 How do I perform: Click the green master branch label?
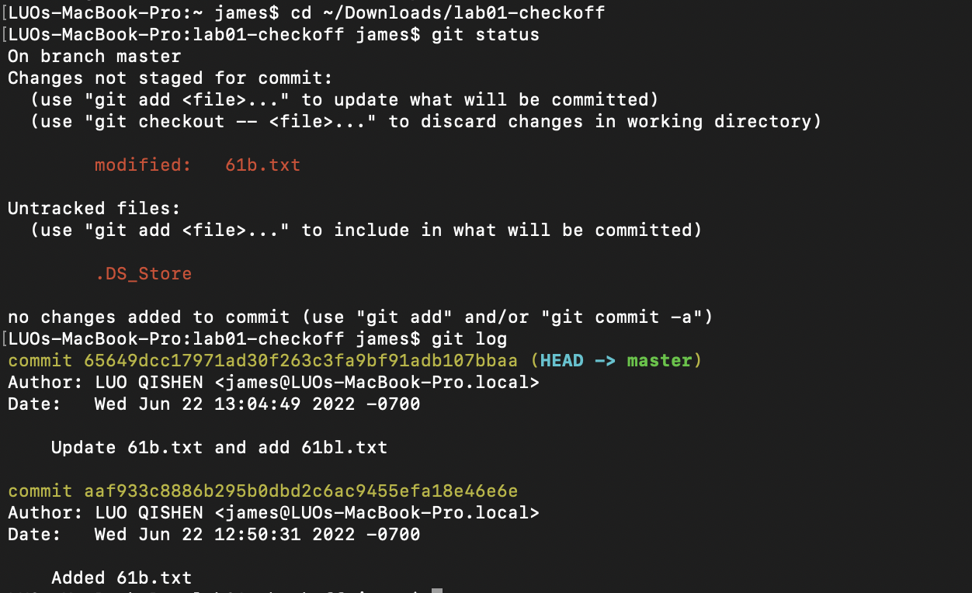(658, 361)
